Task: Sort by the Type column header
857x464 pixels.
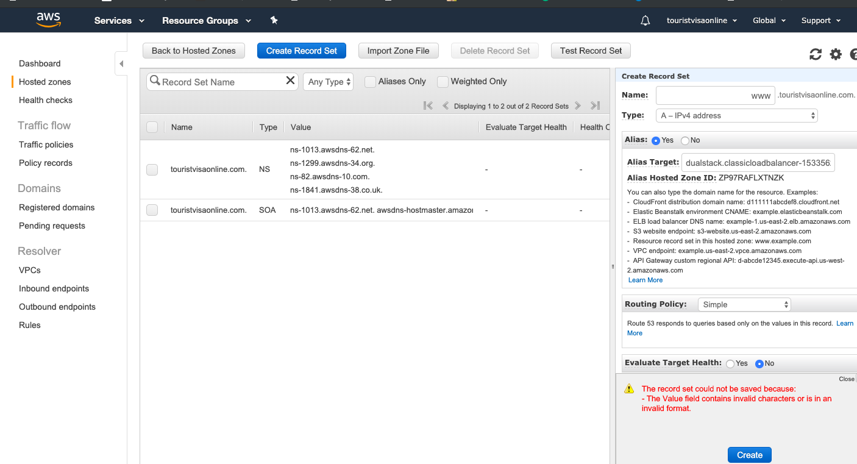Action: 268,127
